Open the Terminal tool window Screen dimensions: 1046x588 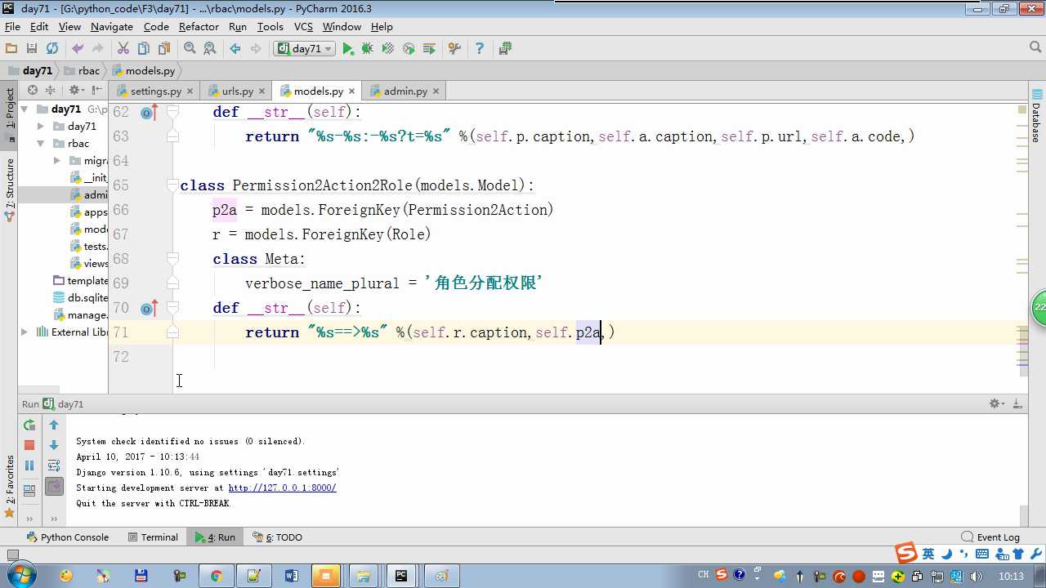point(153,537)
